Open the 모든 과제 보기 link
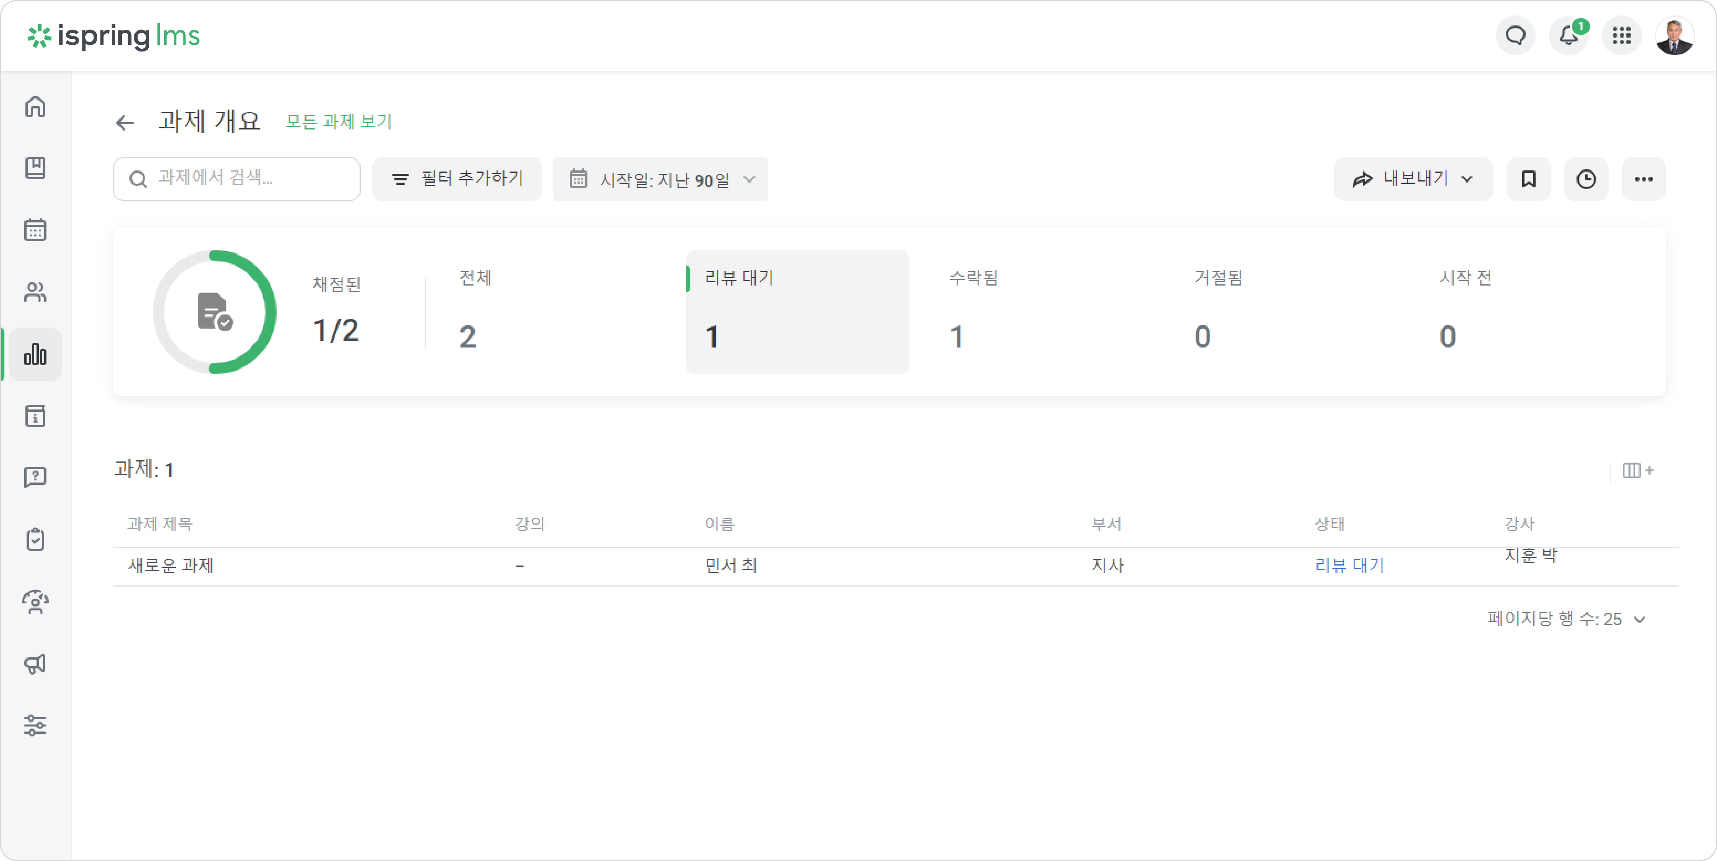Viewport: 1717px width, 861px height. click(x=339, y=121)
